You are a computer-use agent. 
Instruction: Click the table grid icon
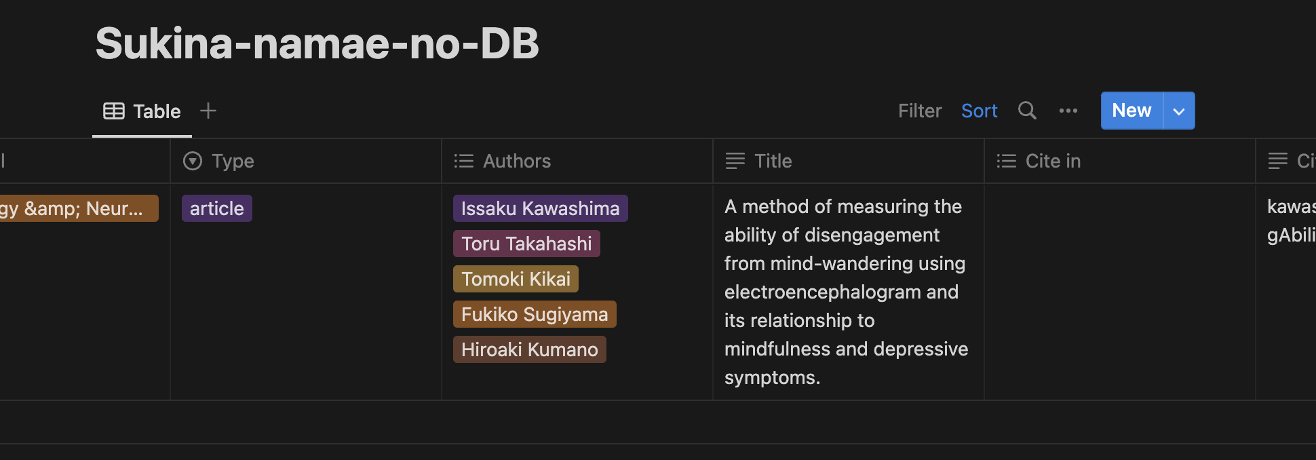pyautogui.click(x=114, y=111)
